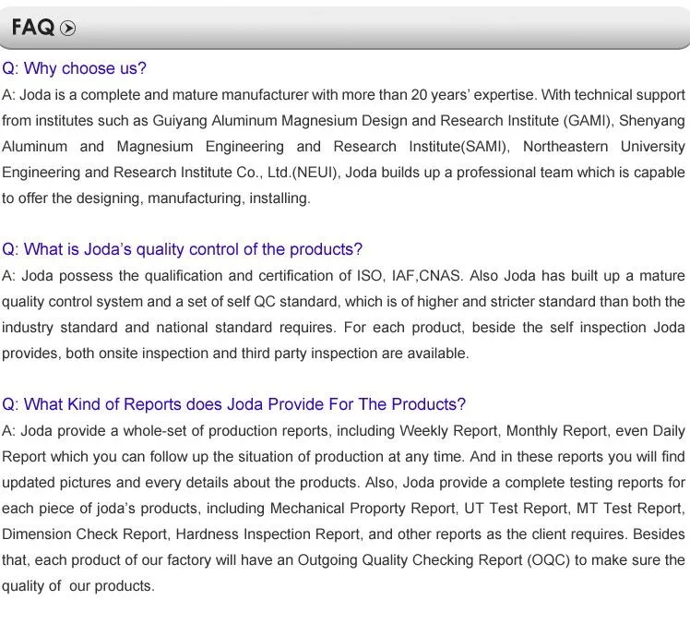Click the line mentioning 'Weekly Report, Monthly Report'
Image resolution: width=690 pixels, height=624 pixels.
point(343,431)
